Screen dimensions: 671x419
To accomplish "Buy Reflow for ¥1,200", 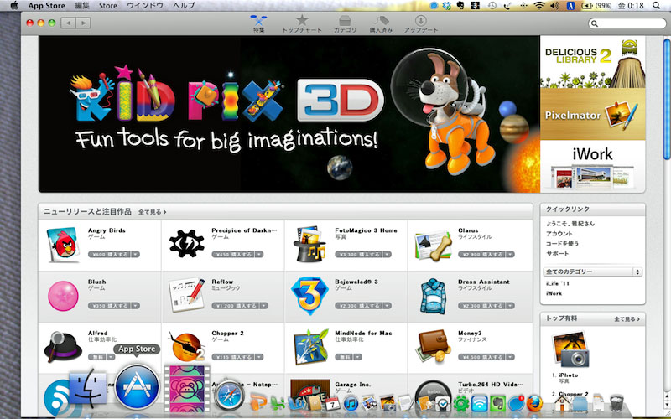I will (236, 306).
